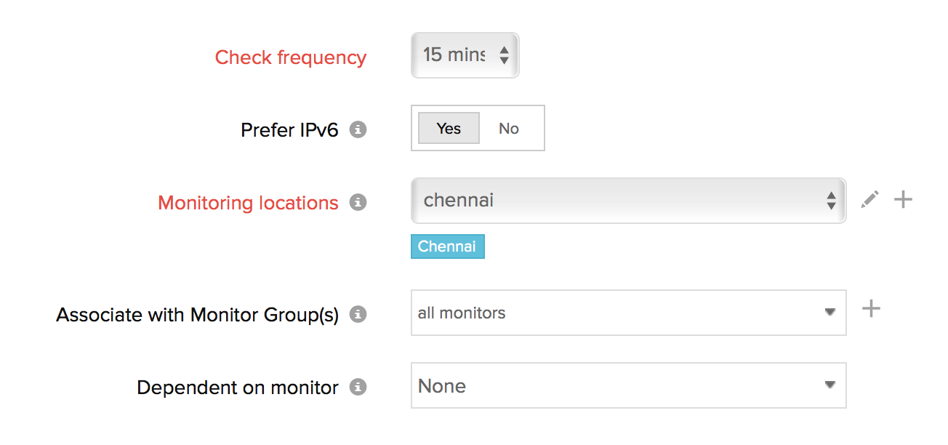Add a new monitor group with plus icon
948x445 pixels.
871,309
